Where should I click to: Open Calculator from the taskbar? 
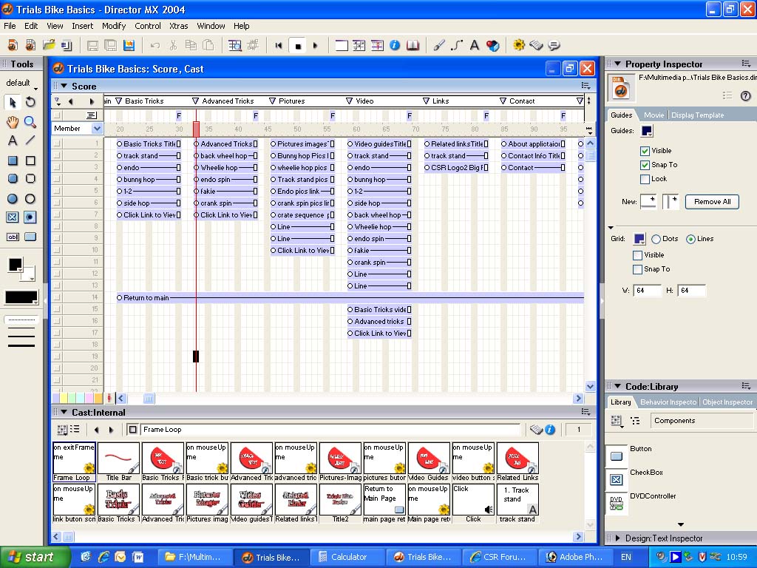click(348, 557)
